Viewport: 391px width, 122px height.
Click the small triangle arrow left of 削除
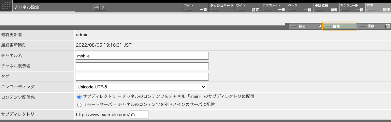coord(320,26)
